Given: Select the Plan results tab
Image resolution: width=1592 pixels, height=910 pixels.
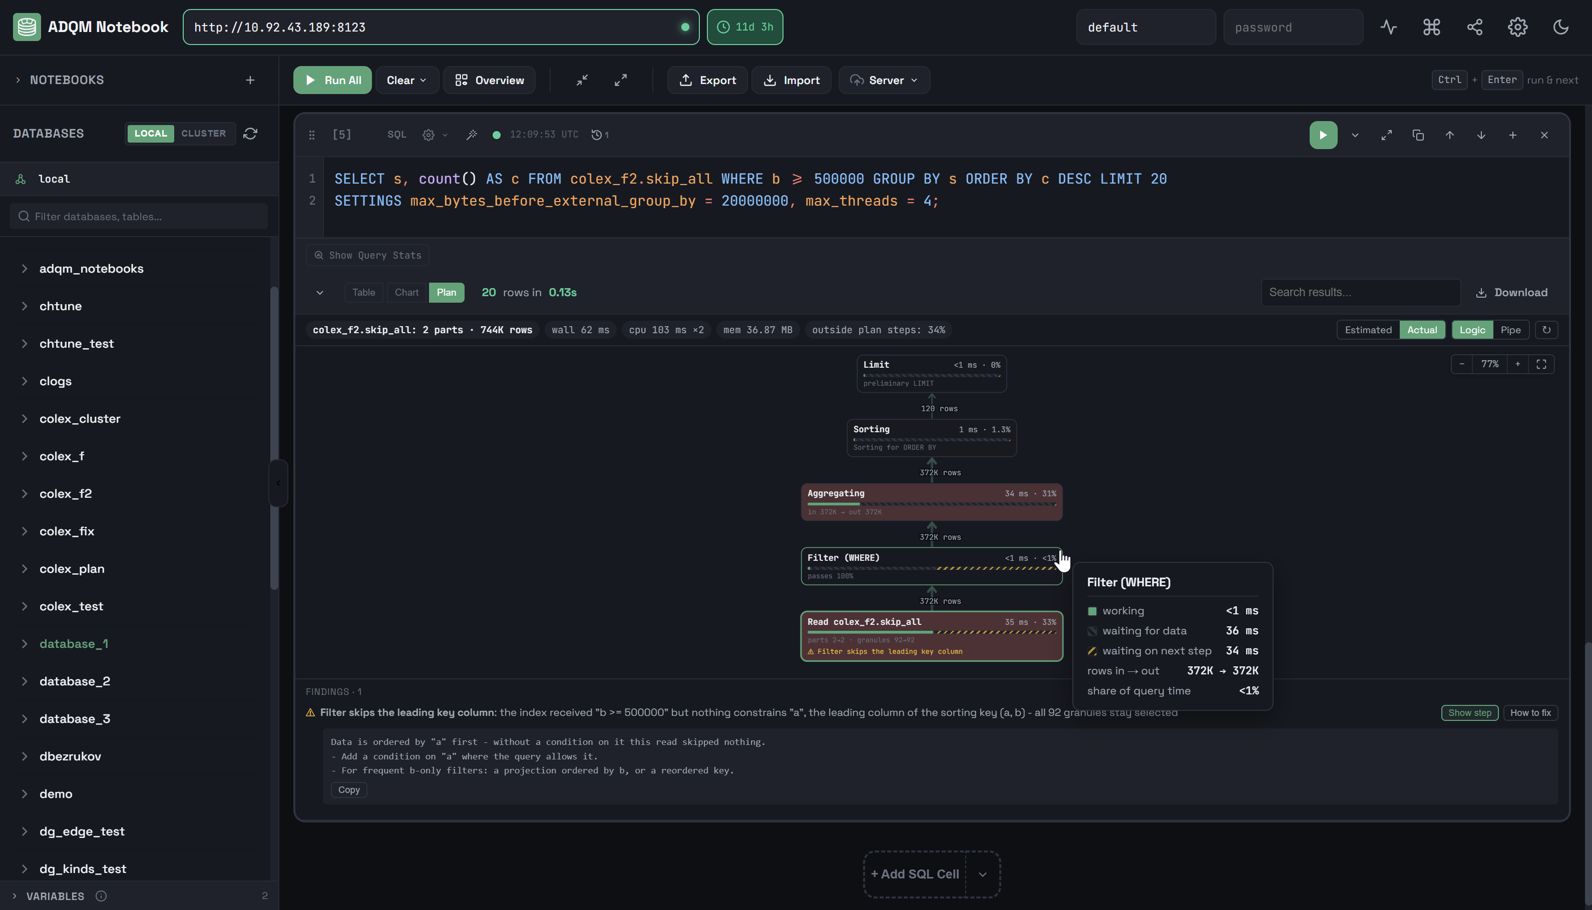Looking at the screenshot, I should (x=447, y=293).
